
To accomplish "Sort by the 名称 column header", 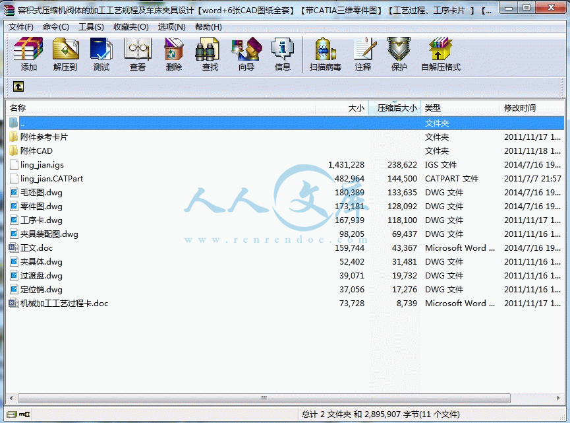I will pos(160,108).
